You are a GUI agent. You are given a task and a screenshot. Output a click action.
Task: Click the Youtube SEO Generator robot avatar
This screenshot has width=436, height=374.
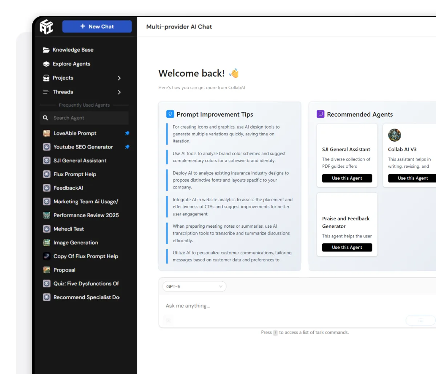47,147
